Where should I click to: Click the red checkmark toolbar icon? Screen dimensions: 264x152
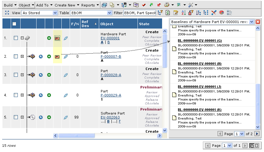tap(144, 5)
